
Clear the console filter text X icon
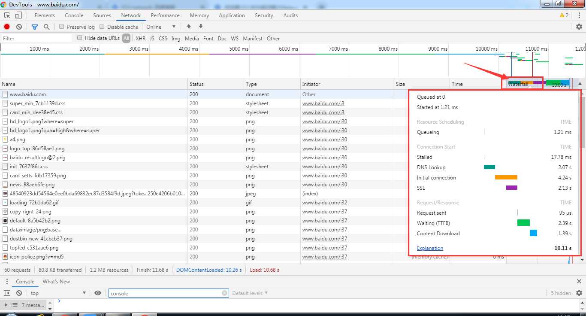pyautogui.click(x=224, y=293)
